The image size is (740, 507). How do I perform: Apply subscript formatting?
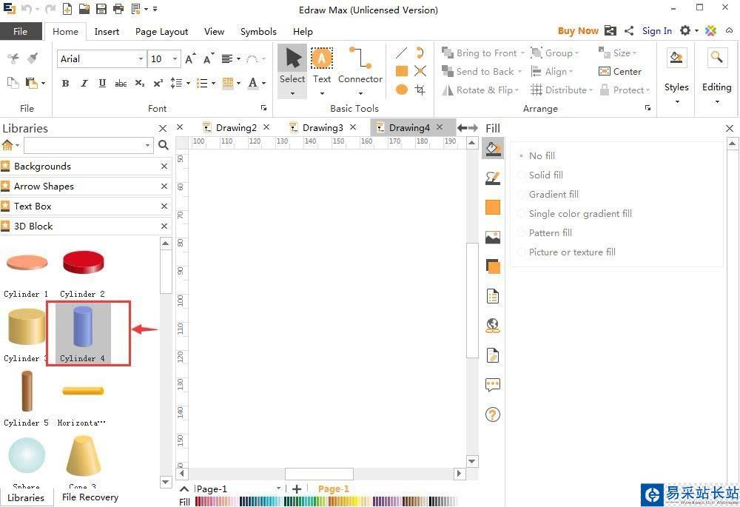[140, 83]
